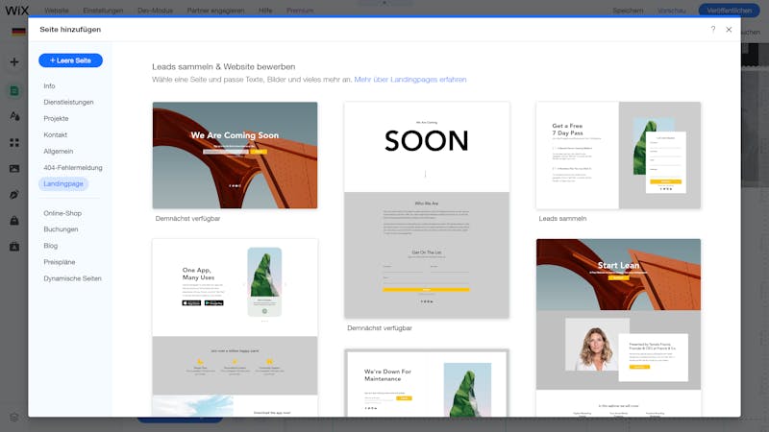Open dialog help question mark
769x432 pixels.
coord(713,30)
